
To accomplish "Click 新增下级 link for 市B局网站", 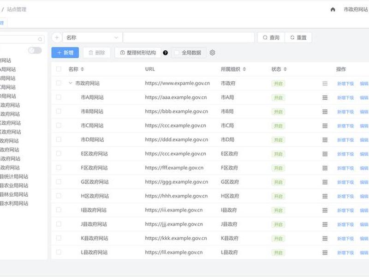I will [345, 112].
